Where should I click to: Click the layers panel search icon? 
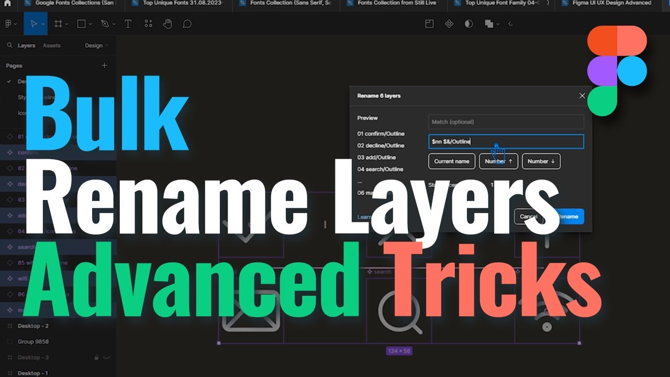click(x=9, y=46)
